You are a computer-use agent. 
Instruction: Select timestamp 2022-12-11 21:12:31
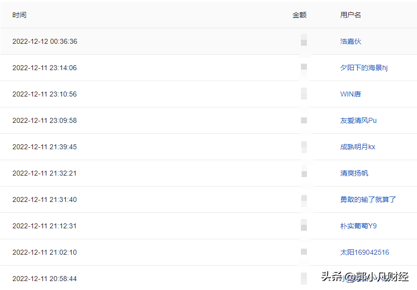44,226
